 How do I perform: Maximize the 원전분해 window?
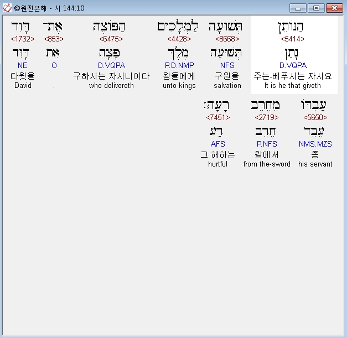[316, 8]
